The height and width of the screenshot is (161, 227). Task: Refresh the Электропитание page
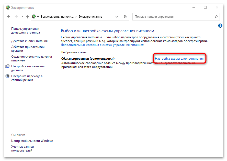(x=125, y=17)
